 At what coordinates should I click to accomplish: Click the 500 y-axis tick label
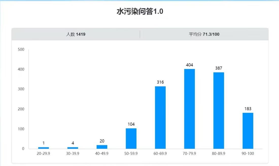coord(21,49)
